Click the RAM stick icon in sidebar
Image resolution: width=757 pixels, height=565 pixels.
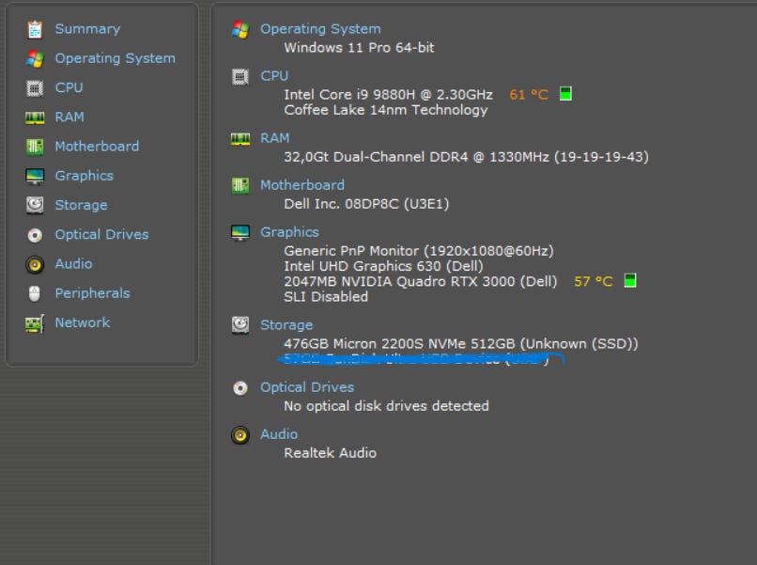click(35, 118)
